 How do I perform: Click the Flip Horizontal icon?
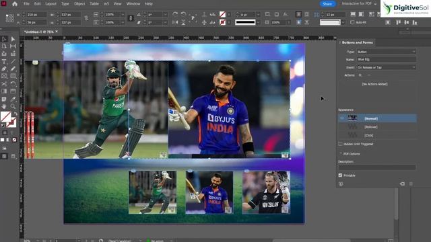point(175,22)
